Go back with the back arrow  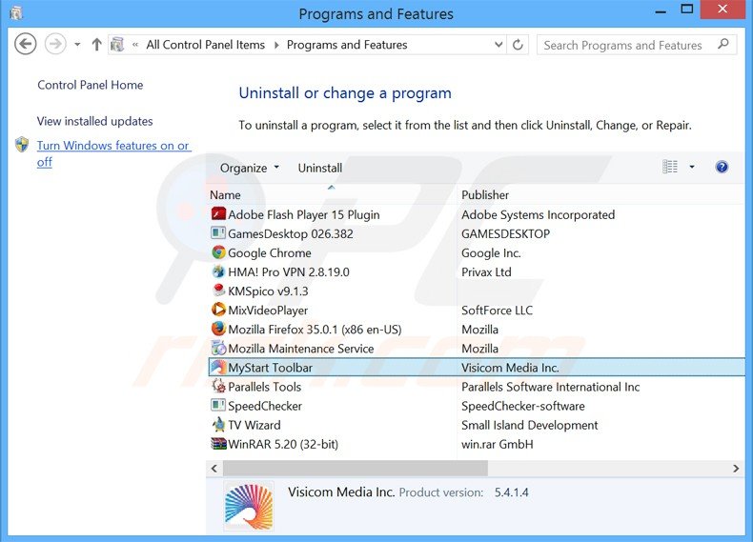pos(26,45)
